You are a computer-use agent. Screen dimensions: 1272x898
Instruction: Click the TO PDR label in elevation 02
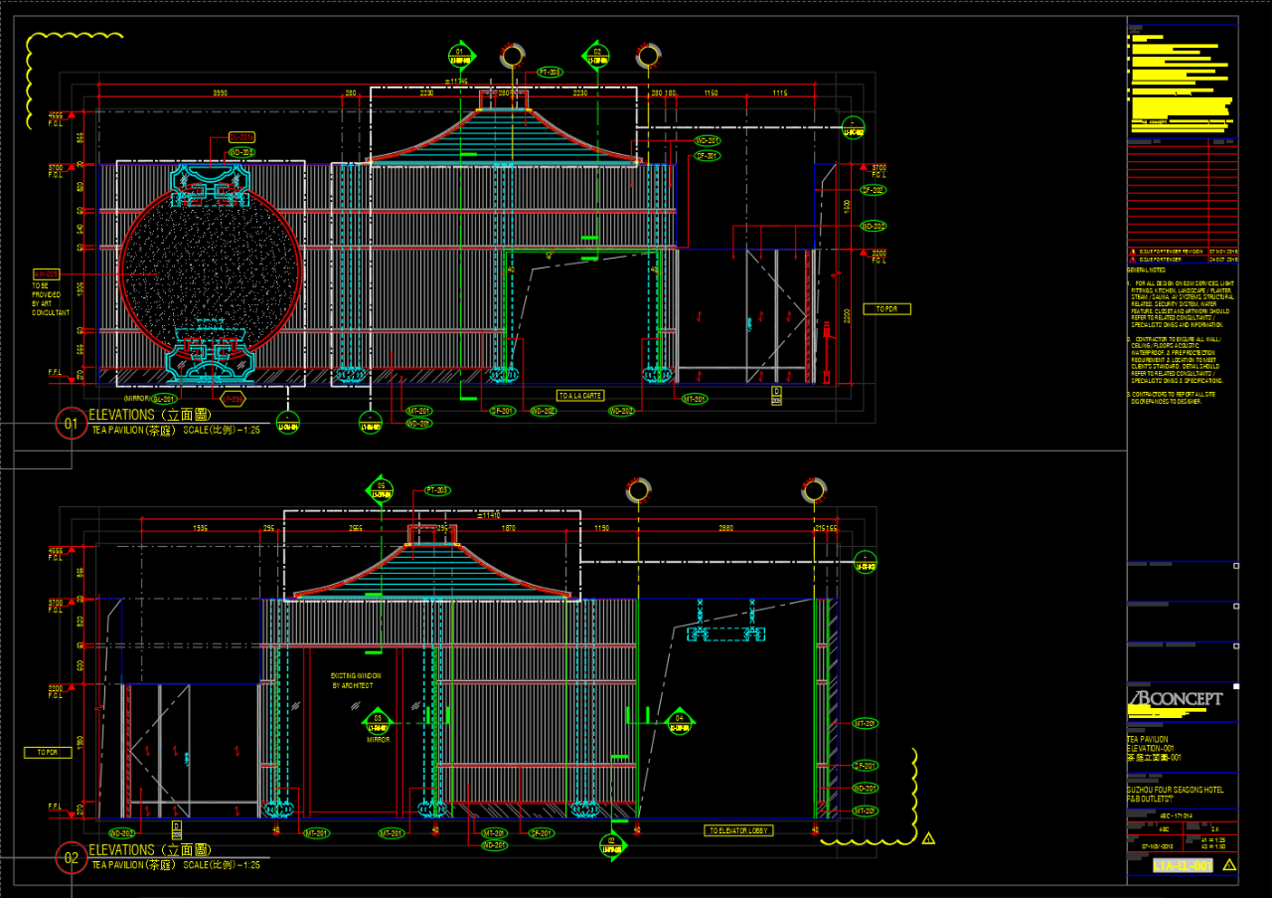point(48,753)
